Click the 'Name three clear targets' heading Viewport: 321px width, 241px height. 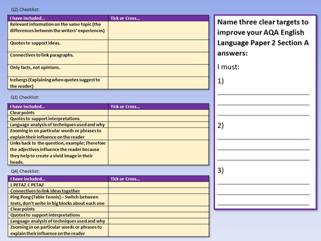pos(263,37)
